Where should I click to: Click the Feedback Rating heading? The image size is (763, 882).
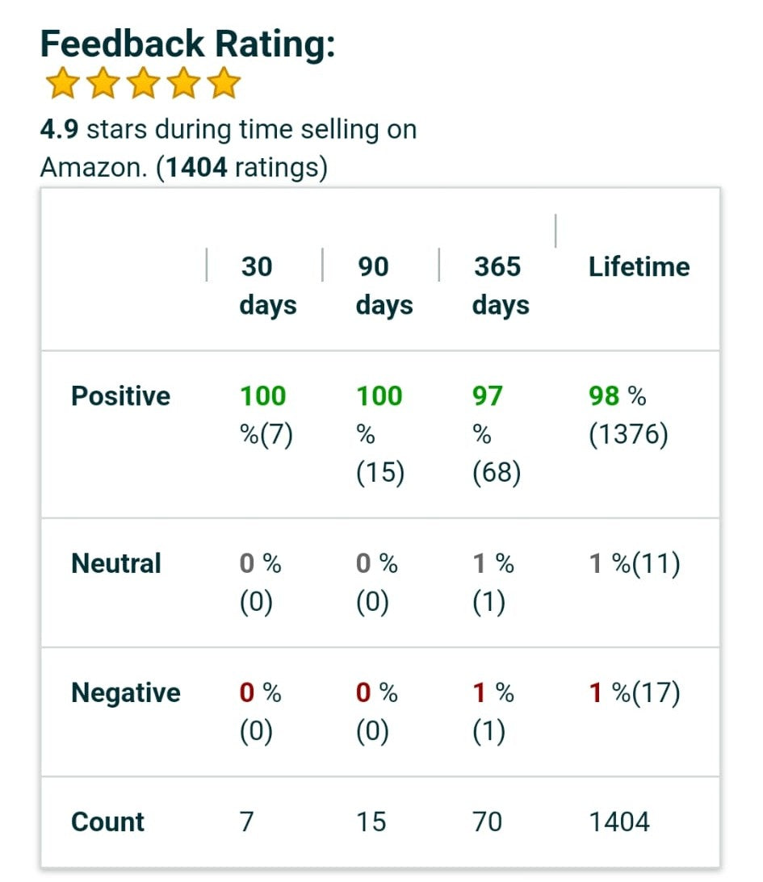[x=187, y=44]
